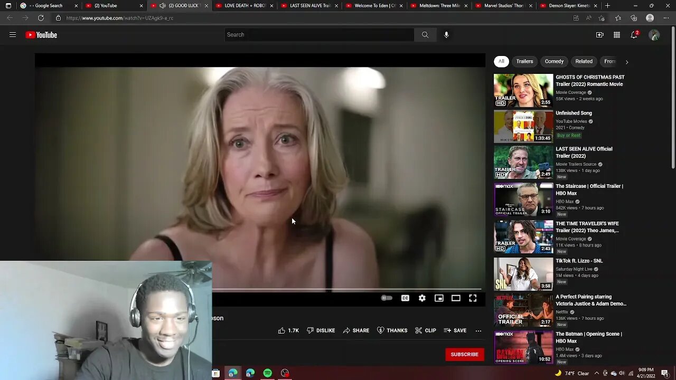
Task: Open the Share option
Action: point(356,330)
